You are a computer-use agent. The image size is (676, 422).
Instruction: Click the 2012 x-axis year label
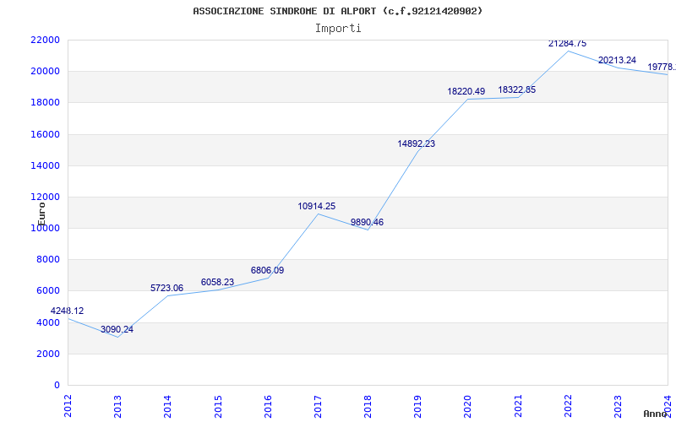[68, 406]
